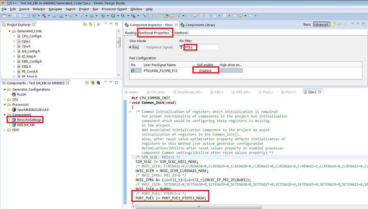Click the yellow note icon in Component Inspector
368x209 pixels.
click(x=333, y=24)
